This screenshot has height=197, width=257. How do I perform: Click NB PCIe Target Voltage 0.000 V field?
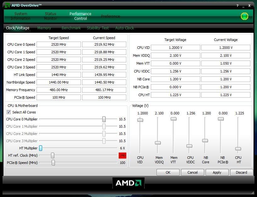(175, 87)
